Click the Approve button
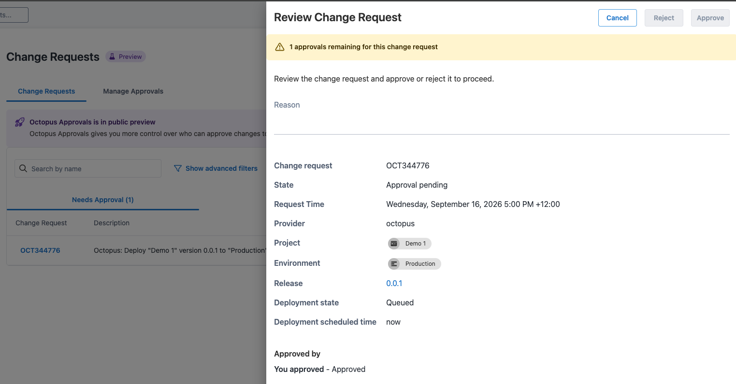 (x=710, y=18)
